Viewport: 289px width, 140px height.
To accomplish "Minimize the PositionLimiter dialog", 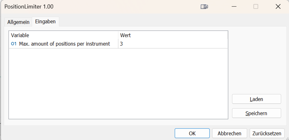I will pos(234,7).
